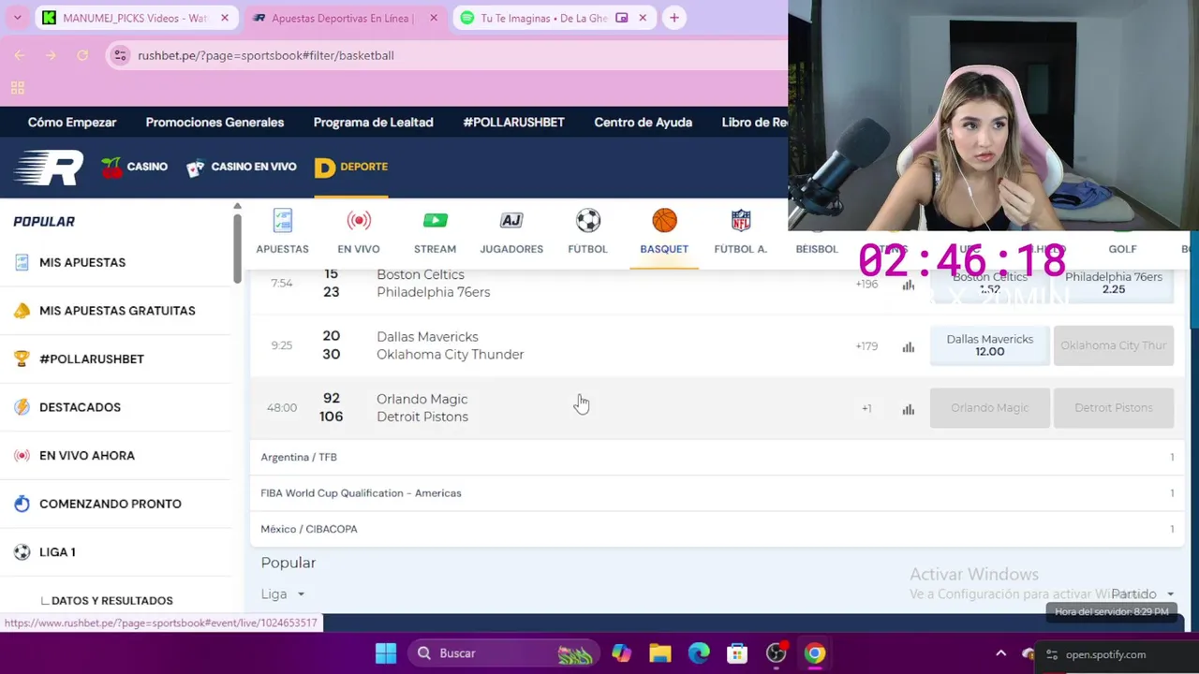Go back with browser back arrow
This screenshot has height=674, width=1199.
[20, 55]
